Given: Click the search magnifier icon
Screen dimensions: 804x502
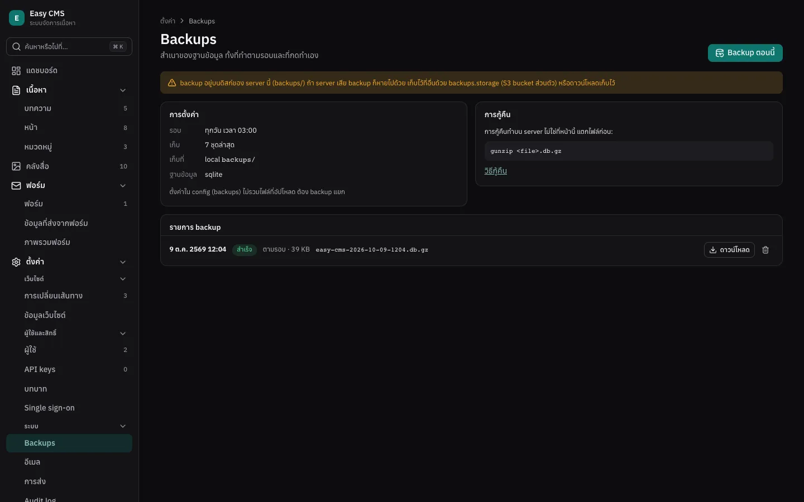Looking at the screenshot, I should 16,47.
